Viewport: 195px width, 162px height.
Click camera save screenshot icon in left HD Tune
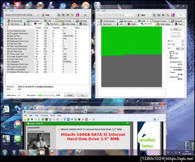[68, 15]
